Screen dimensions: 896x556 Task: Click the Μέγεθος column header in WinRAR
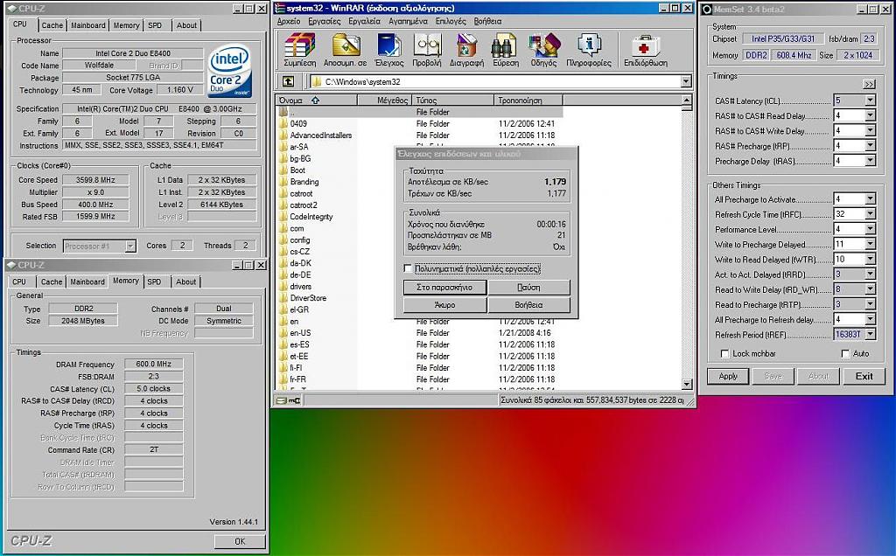point(385,101)
